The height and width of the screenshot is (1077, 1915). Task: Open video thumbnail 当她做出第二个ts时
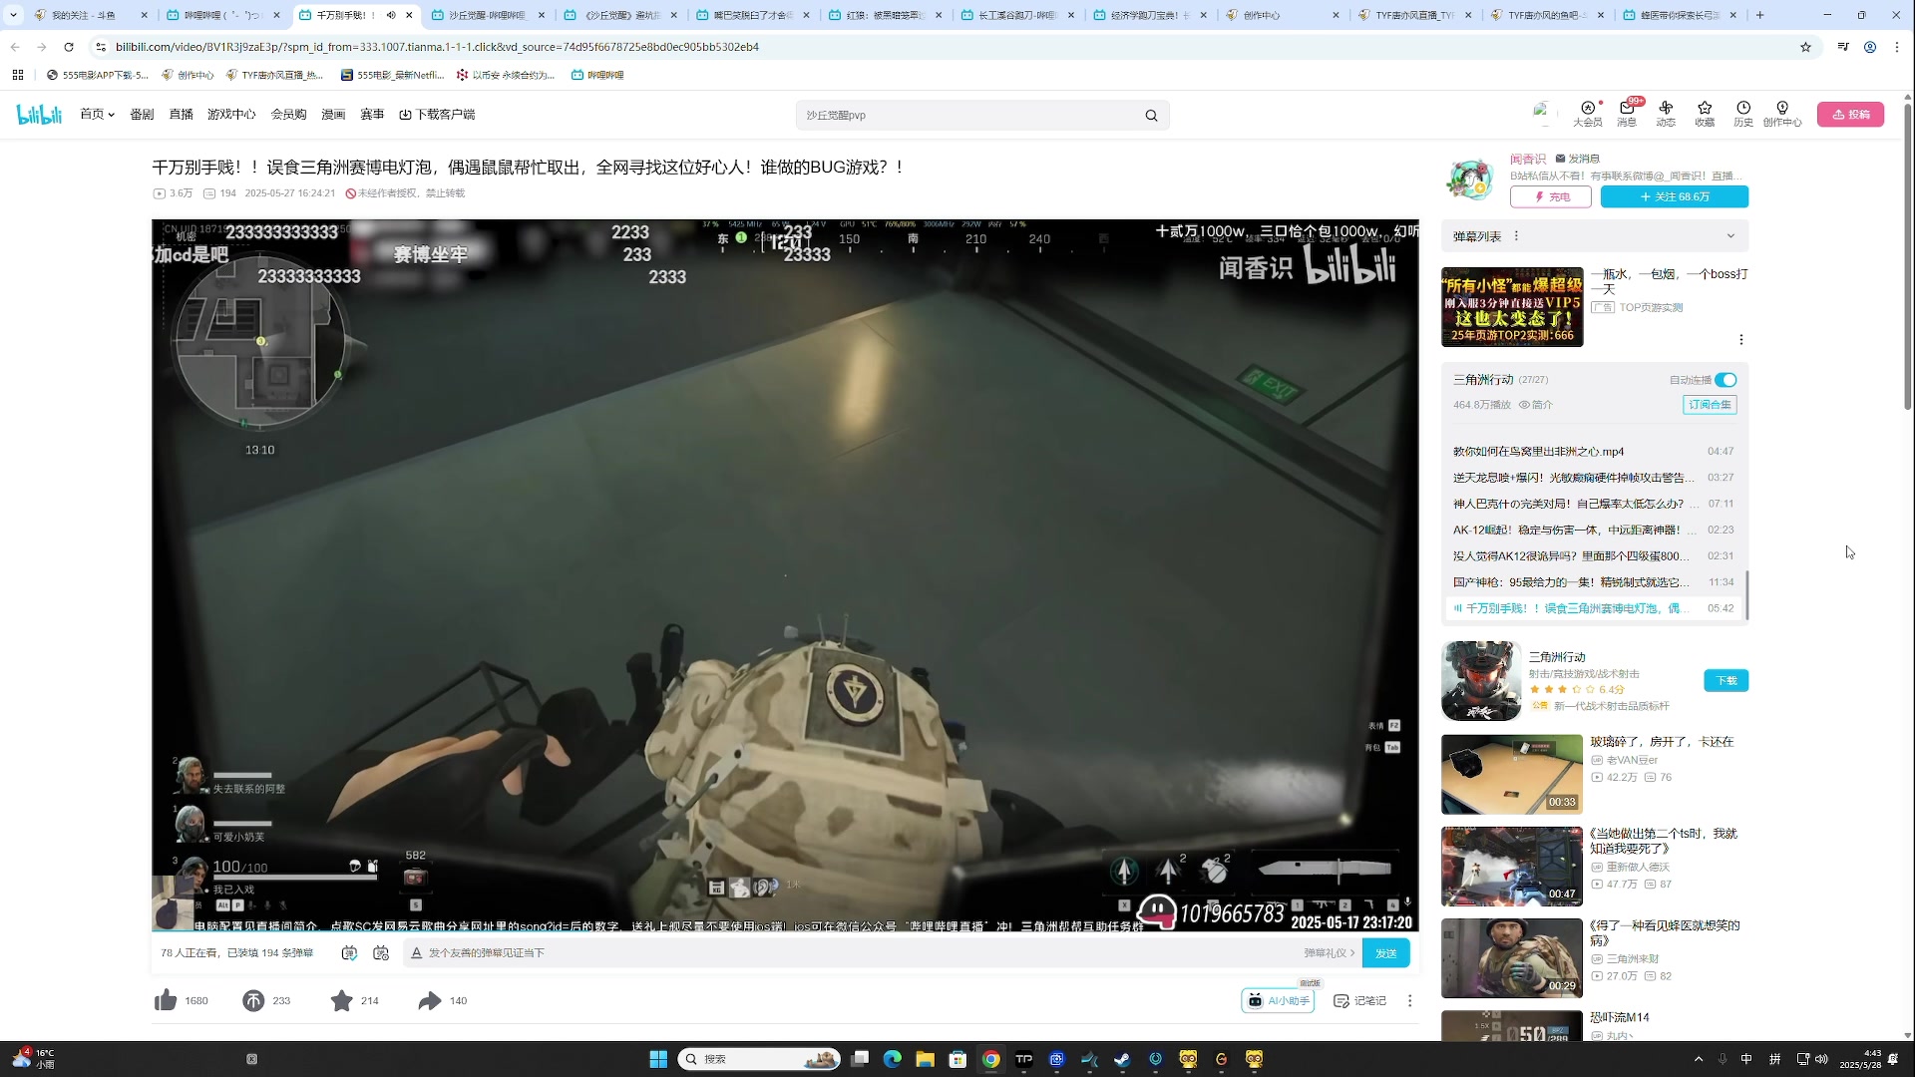(x=1512, y=867)
